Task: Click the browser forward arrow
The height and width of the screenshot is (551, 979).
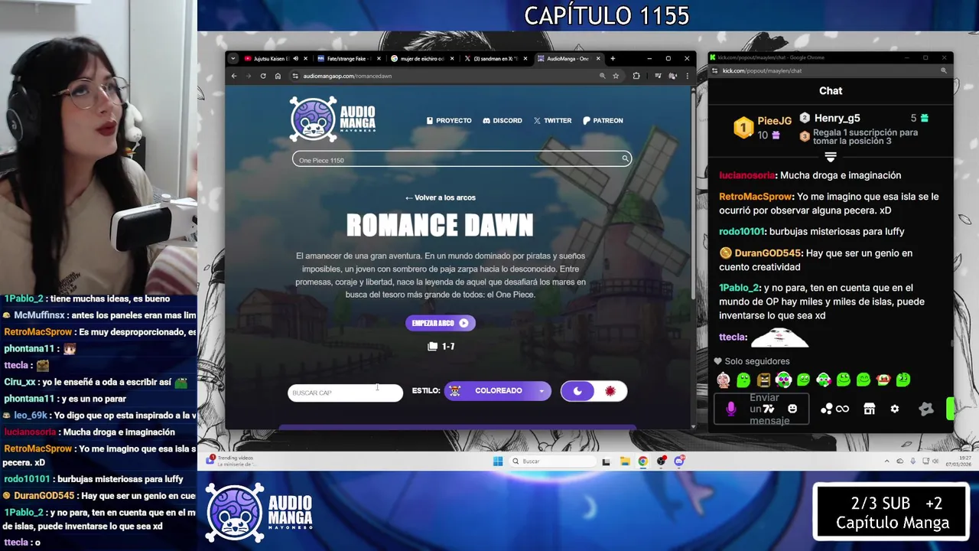Action: tap(249, 76)
